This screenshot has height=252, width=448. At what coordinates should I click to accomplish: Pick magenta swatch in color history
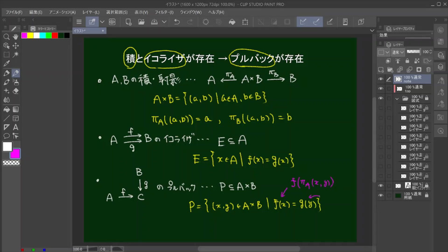tap(24, 35)
